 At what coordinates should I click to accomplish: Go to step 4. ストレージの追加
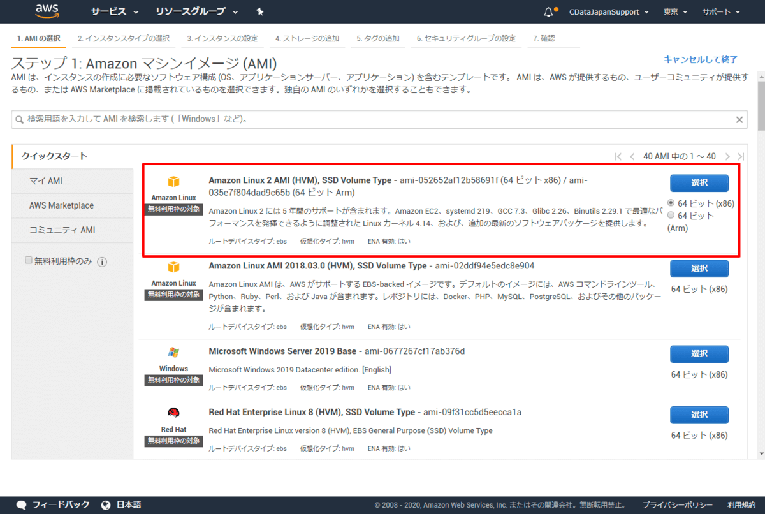pos(307,38)
